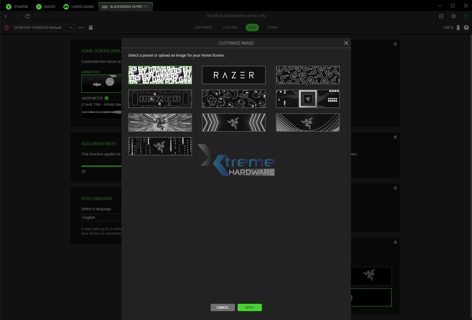Check the keyboard battery status icon
The width and height of the screenshot is (472, 320).
458,28
